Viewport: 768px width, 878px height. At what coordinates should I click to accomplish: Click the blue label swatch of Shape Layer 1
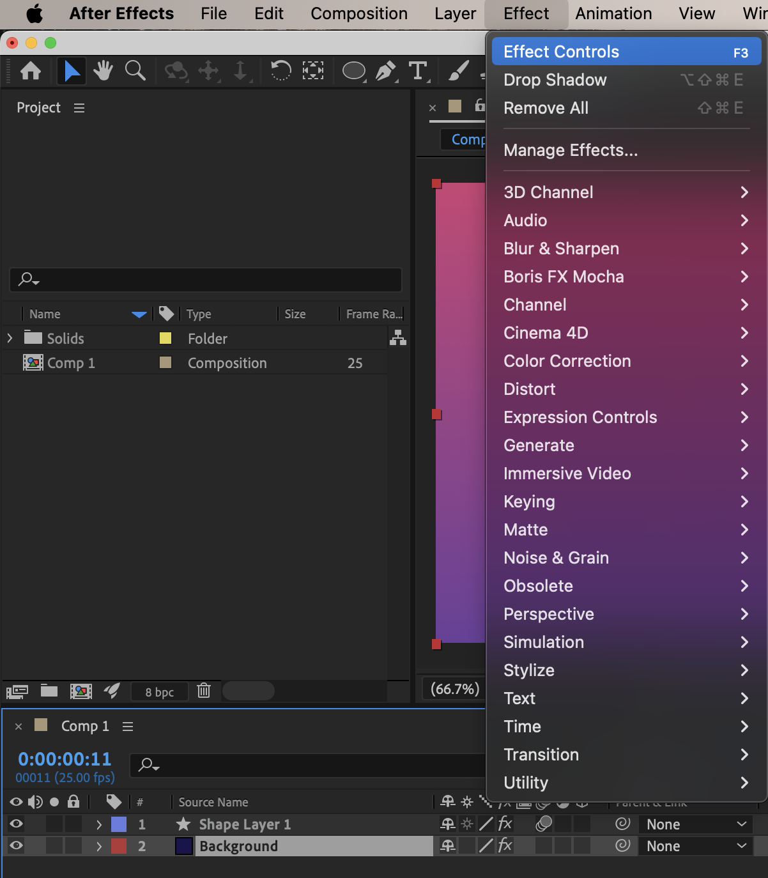tap(119, 824)
